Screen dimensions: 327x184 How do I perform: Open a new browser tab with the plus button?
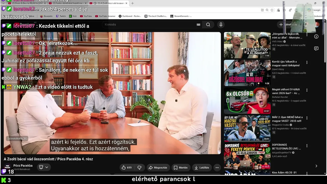tap(132, 3)
